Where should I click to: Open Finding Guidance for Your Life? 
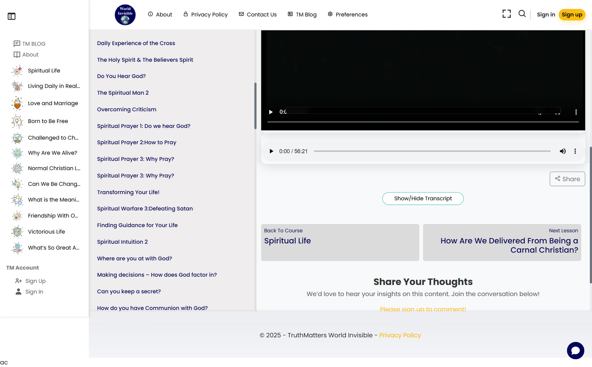click(137, 225)
